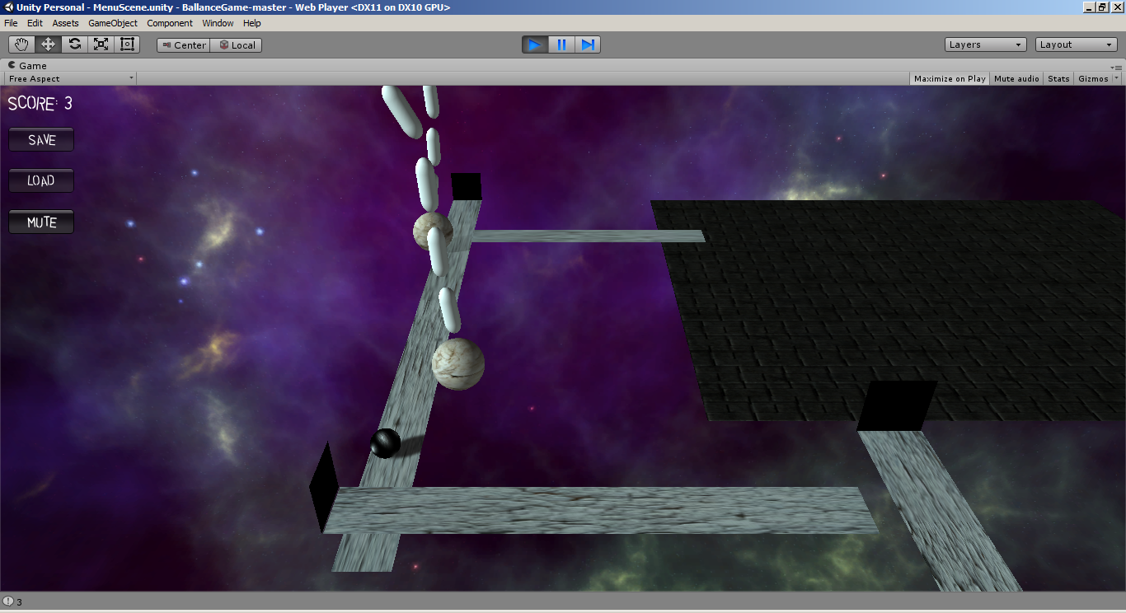Step forward one frame
The width and height of the screenshot is (1126, 613).
(588, 44)
